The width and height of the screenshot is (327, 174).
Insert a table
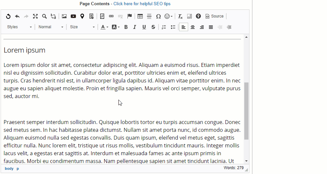coord(140,16)
